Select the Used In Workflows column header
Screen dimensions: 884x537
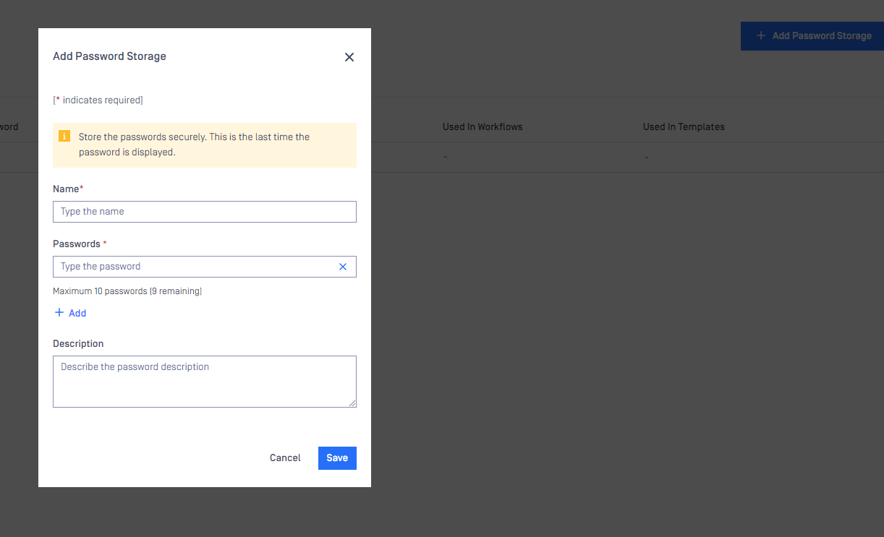(x=483, y=126)
